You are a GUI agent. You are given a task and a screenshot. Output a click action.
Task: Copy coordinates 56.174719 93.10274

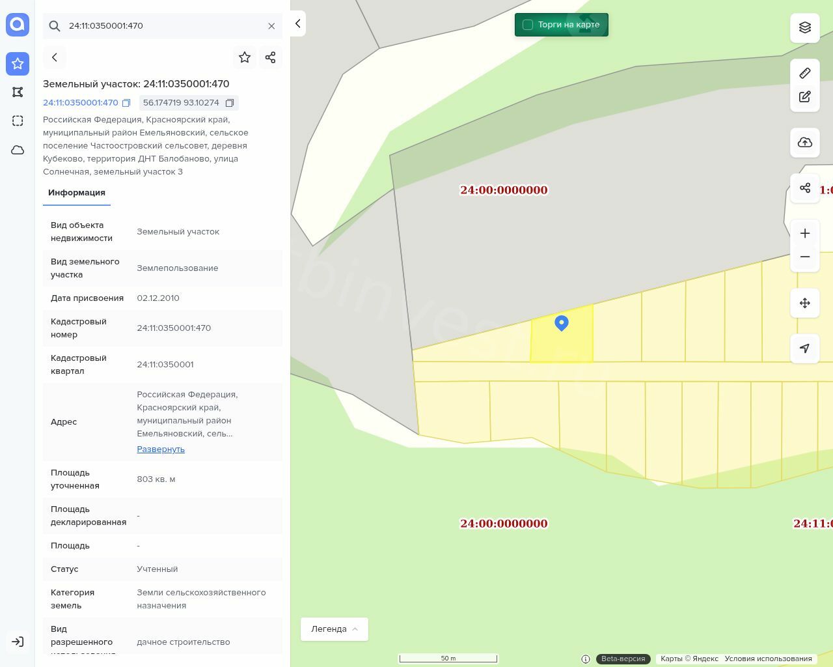pos(229,103)
